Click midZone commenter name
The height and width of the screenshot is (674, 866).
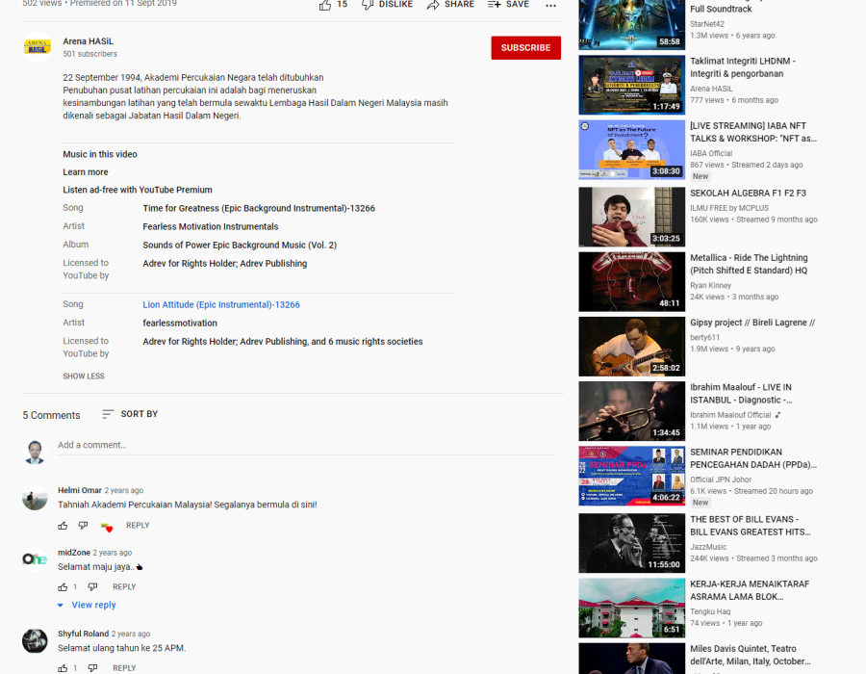pyautogui.click(x=74, y=553)
